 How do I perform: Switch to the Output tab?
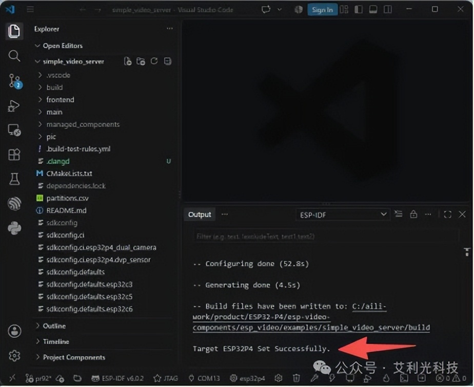tap(200, 214)
